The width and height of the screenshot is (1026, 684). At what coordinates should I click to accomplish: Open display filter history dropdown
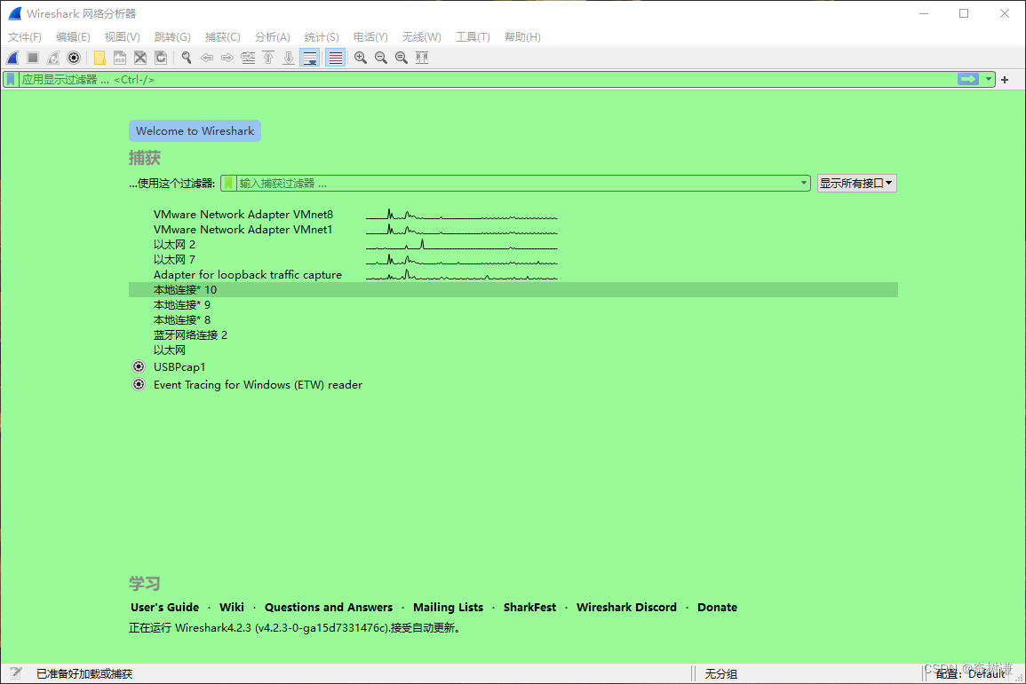click(x=988, y=79)
